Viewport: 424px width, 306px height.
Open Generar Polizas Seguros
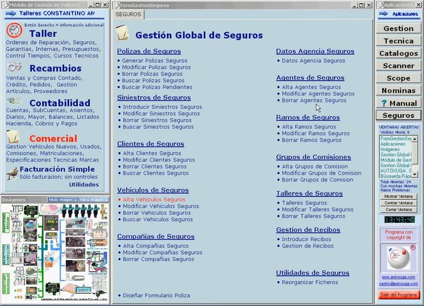click(155, 61)
